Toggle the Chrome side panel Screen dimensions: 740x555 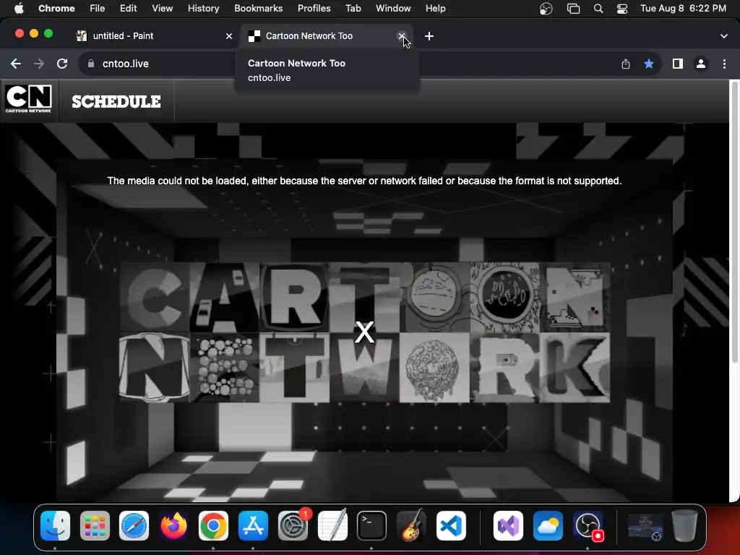(x=678, y=64)
